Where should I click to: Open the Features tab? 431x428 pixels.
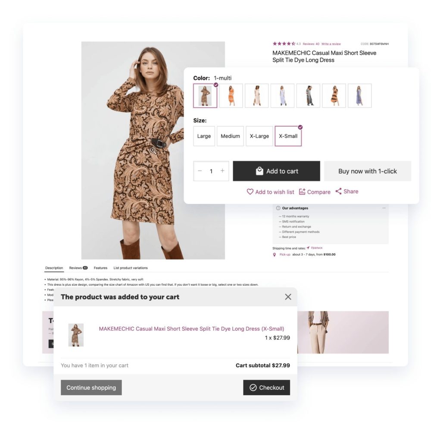click(100, 268)
